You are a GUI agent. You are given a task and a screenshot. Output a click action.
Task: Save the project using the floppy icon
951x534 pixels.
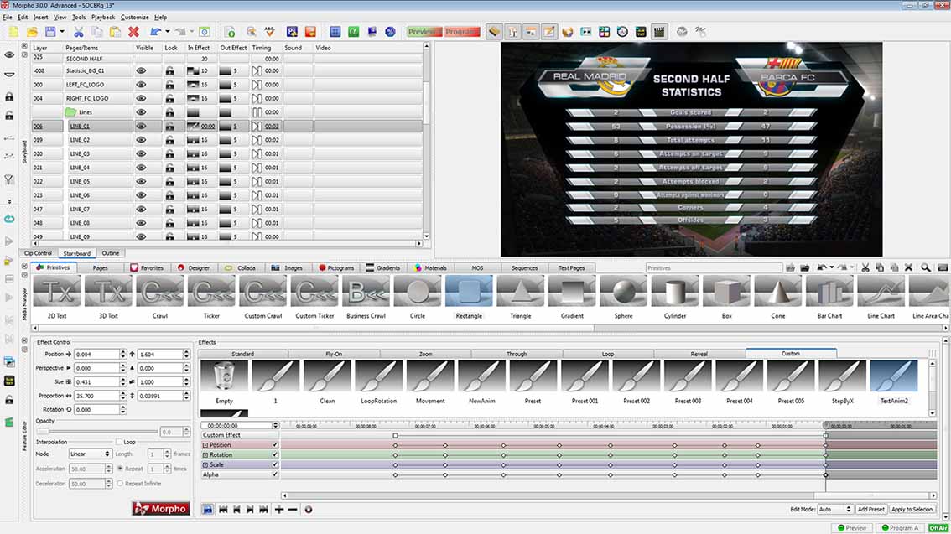50,32
